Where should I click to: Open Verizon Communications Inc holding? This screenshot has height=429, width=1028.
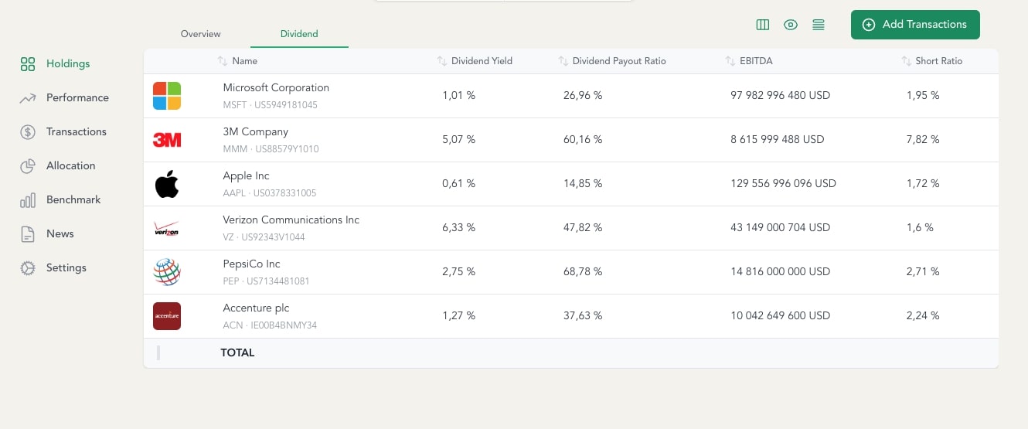pos(291,220)
